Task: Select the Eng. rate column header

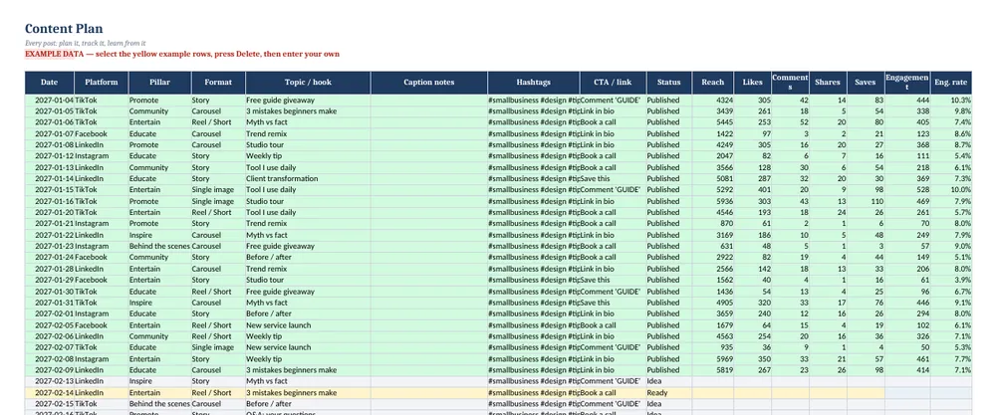Action: [x=951, y=83]
